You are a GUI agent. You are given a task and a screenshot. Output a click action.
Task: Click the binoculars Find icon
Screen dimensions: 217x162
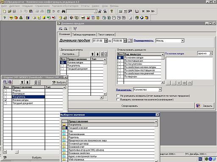(63, 11)
